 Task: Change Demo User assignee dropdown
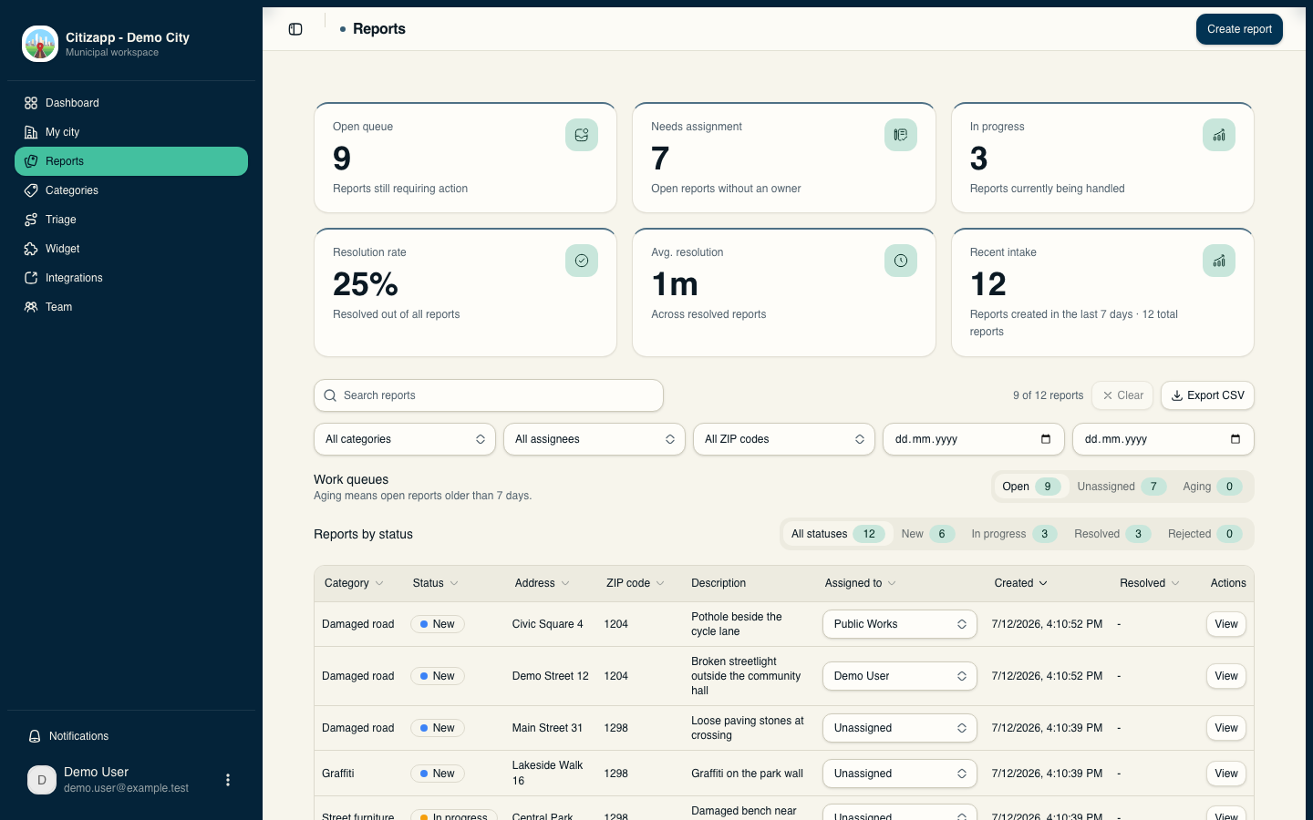900,676
